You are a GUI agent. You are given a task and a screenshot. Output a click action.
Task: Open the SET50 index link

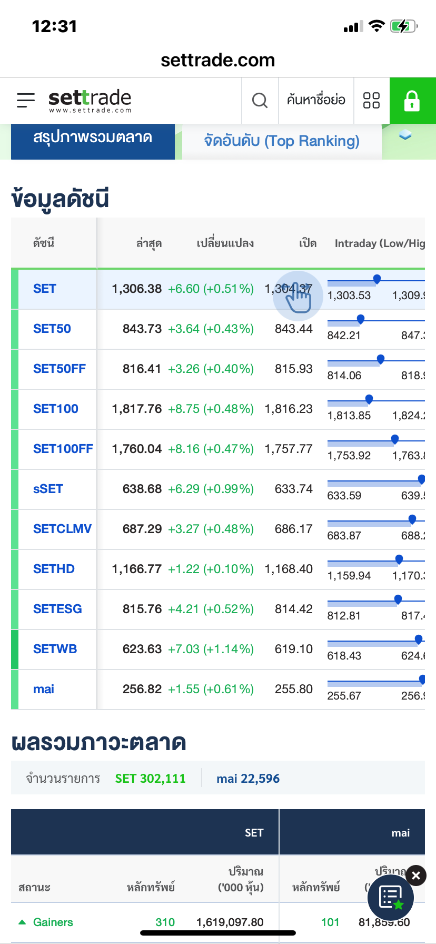point(52,329)
